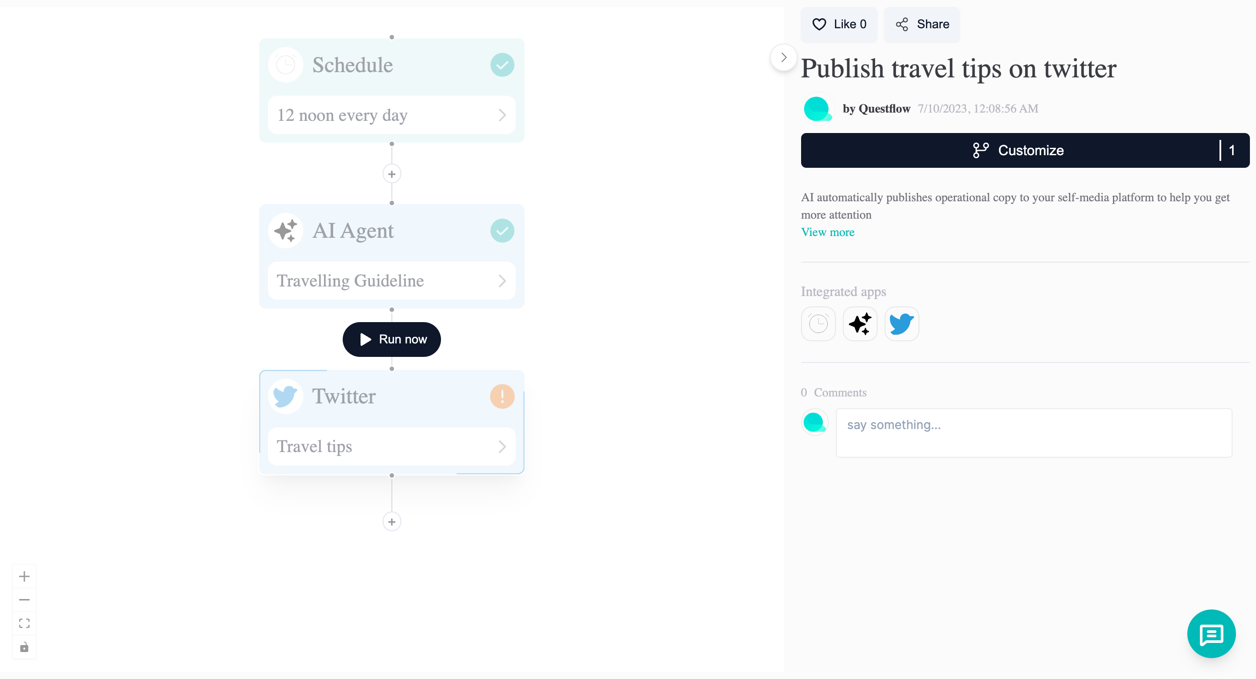Open the chat bubble in bottom right corner
The image size is (1256, 679).
point(1212,633)
